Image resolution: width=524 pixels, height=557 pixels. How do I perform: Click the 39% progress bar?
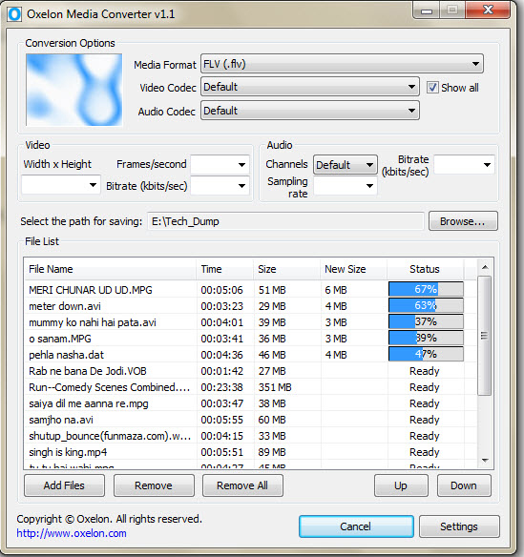click(x=426, y=338)
